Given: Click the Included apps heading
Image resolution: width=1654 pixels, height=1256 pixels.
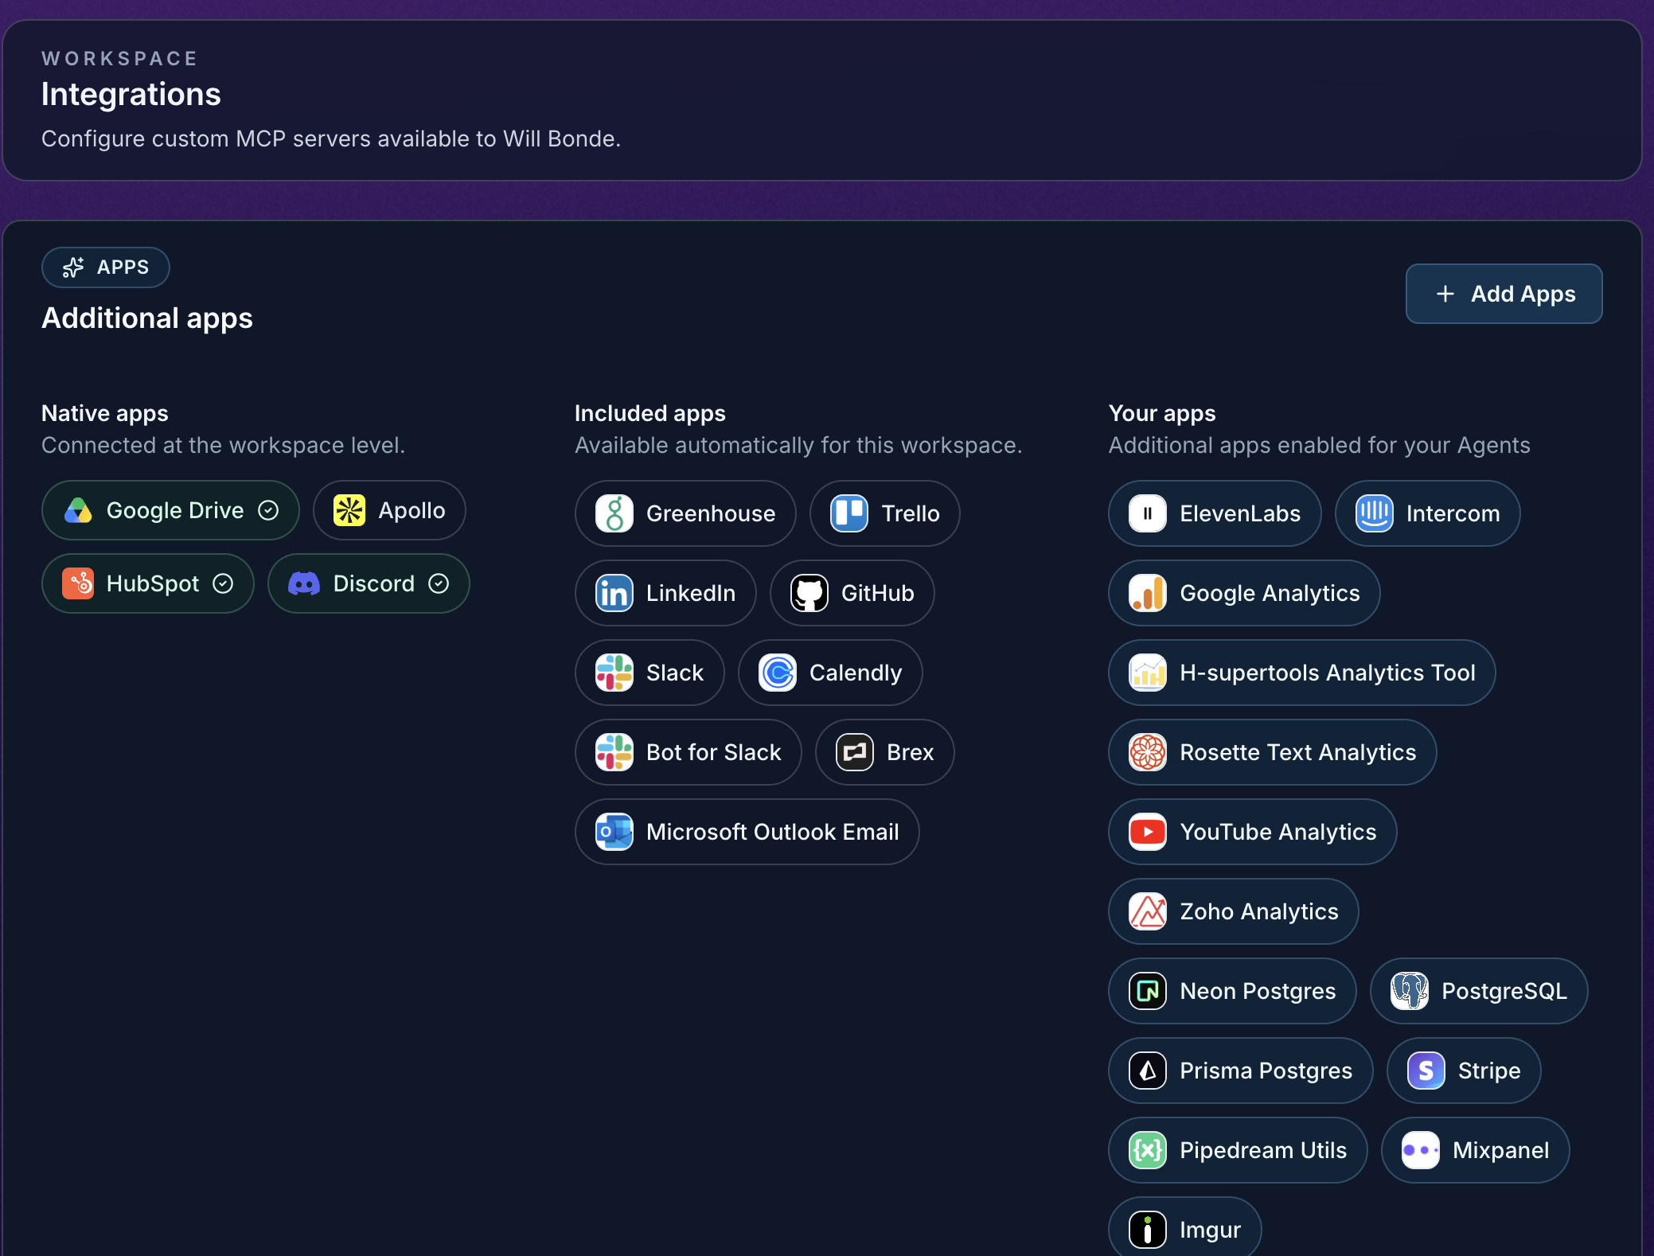Looking at the screenshot, I should 650,413.
